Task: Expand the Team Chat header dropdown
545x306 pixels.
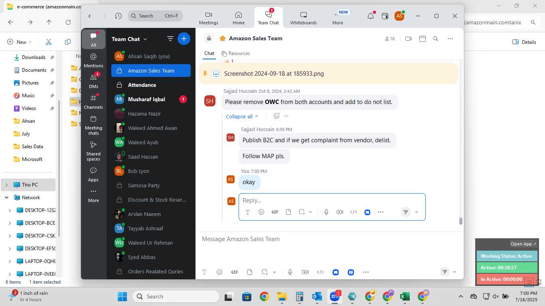Action: [x=145, y=39]
